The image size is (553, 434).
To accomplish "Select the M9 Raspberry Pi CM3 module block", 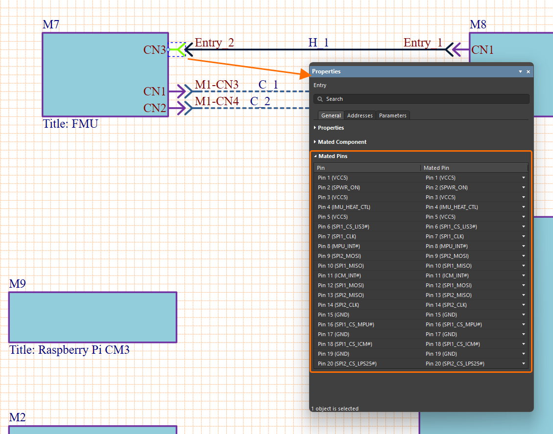I will (x=93, y=317).
